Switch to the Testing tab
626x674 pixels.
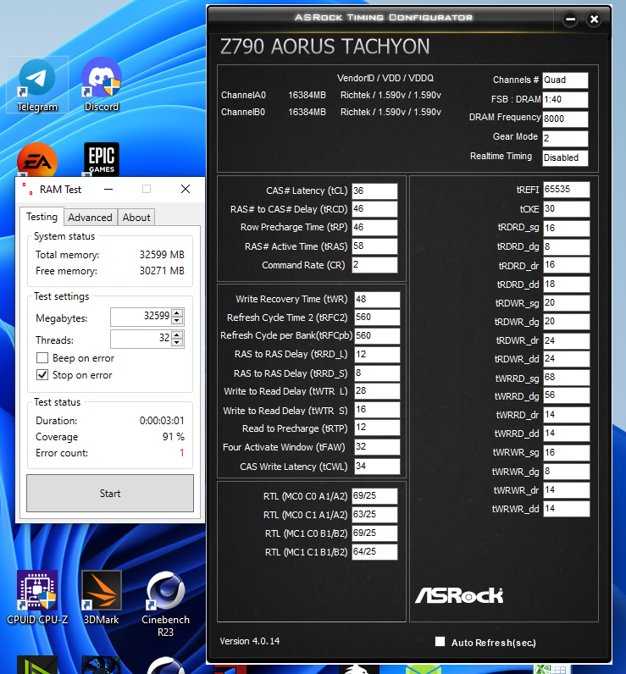(x=42, y=217)
